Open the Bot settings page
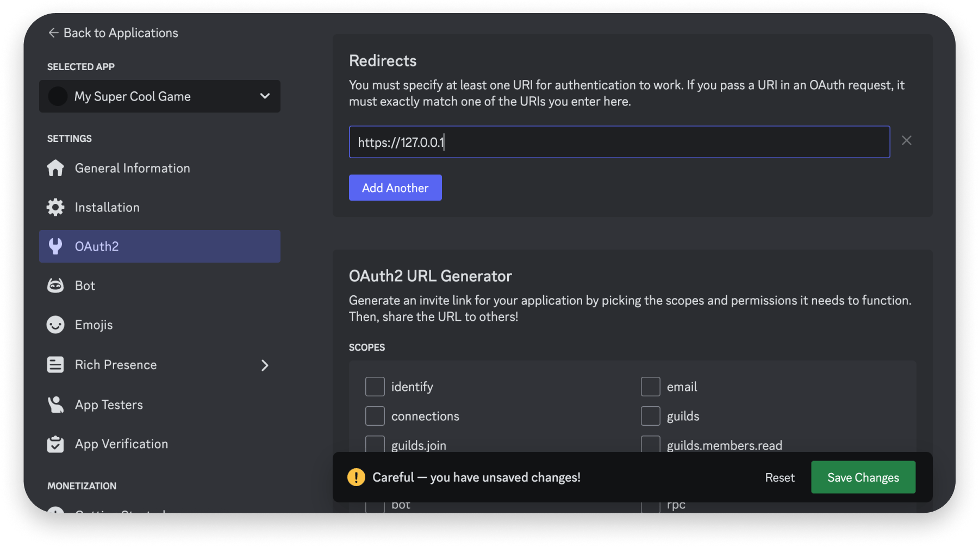 (x=160, y=285)
